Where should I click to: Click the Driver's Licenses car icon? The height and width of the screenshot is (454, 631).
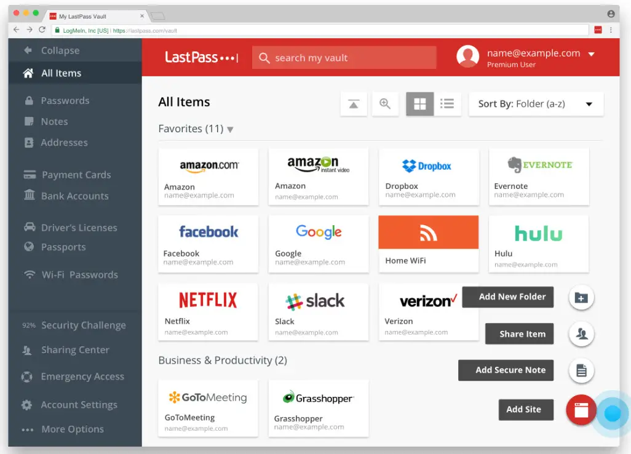coord(30,227)
